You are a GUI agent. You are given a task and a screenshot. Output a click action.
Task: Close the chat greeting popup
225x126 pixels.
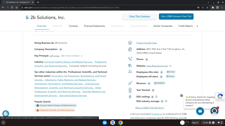pos(181,95)
